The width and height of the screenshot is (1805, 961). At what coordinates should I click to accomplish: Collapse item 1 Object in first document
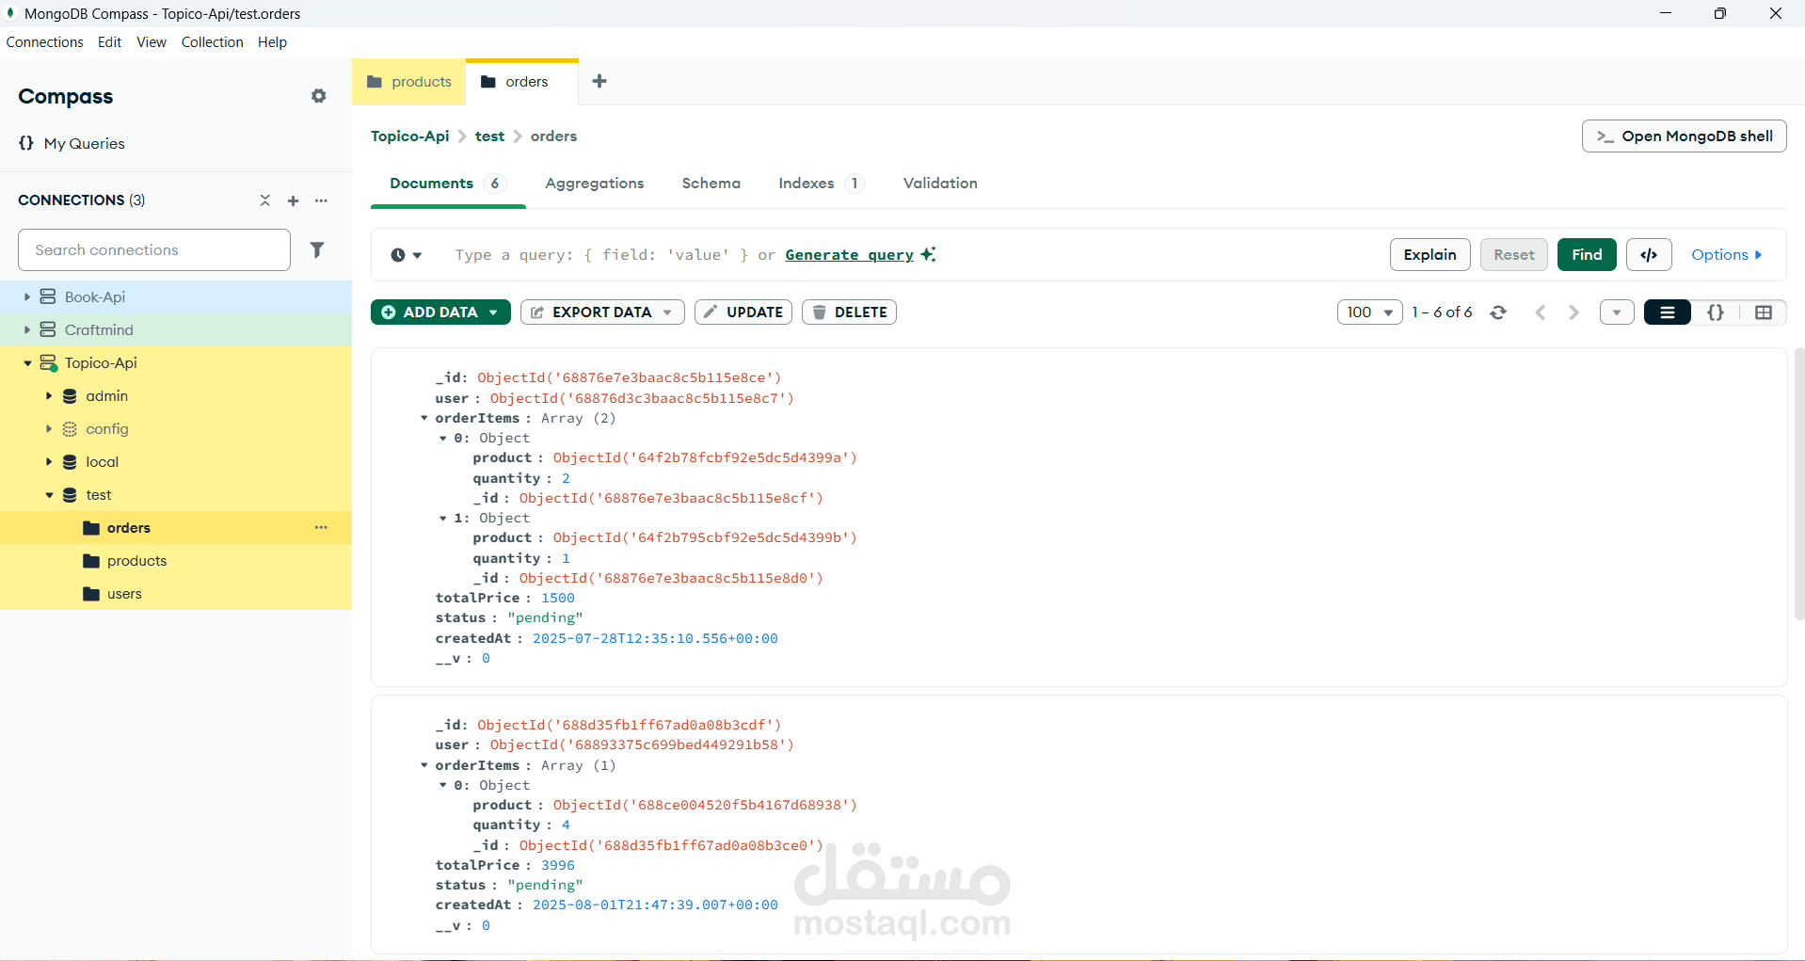(443, 518)
